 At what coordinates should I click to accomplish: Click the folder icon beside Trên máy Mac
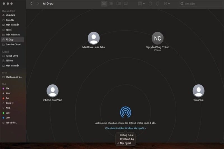[3, 35]
